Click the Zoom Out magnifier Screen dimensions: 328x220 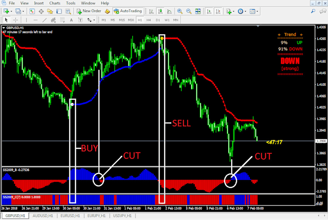[189, 11]
